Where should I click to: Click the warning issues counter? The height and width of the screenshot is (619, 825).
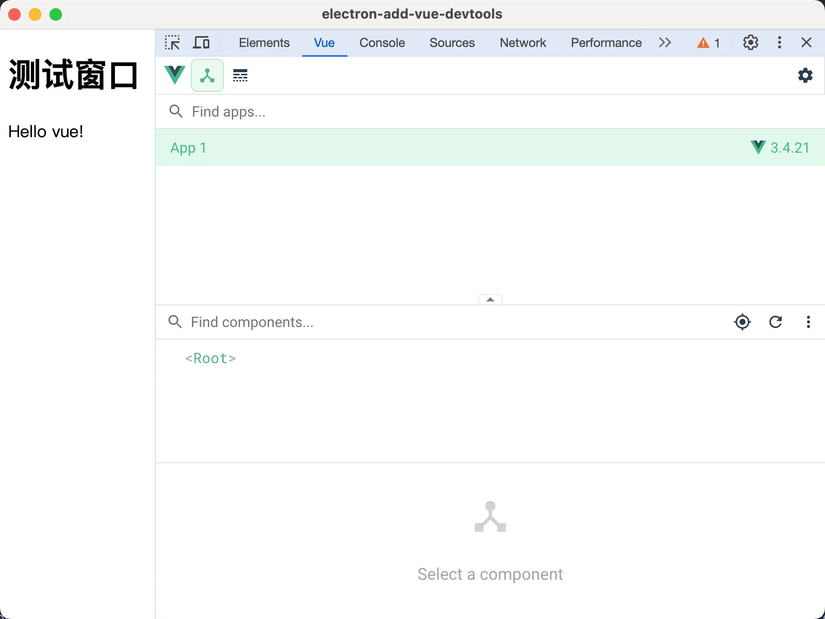click(708, 43)
